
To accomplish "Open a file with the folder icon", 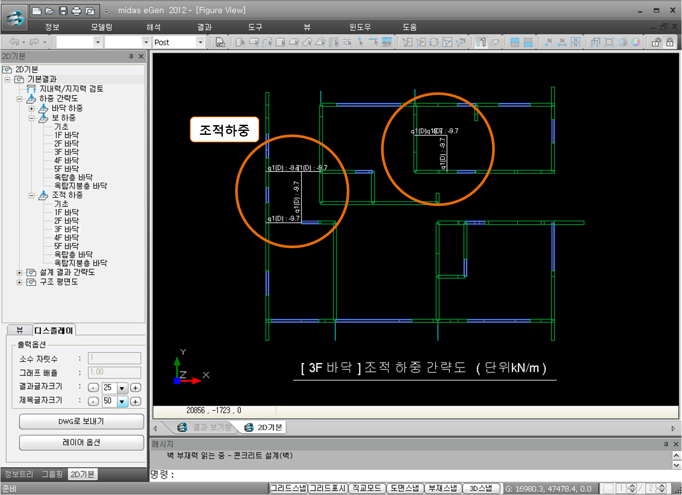I will pos(50,11).
